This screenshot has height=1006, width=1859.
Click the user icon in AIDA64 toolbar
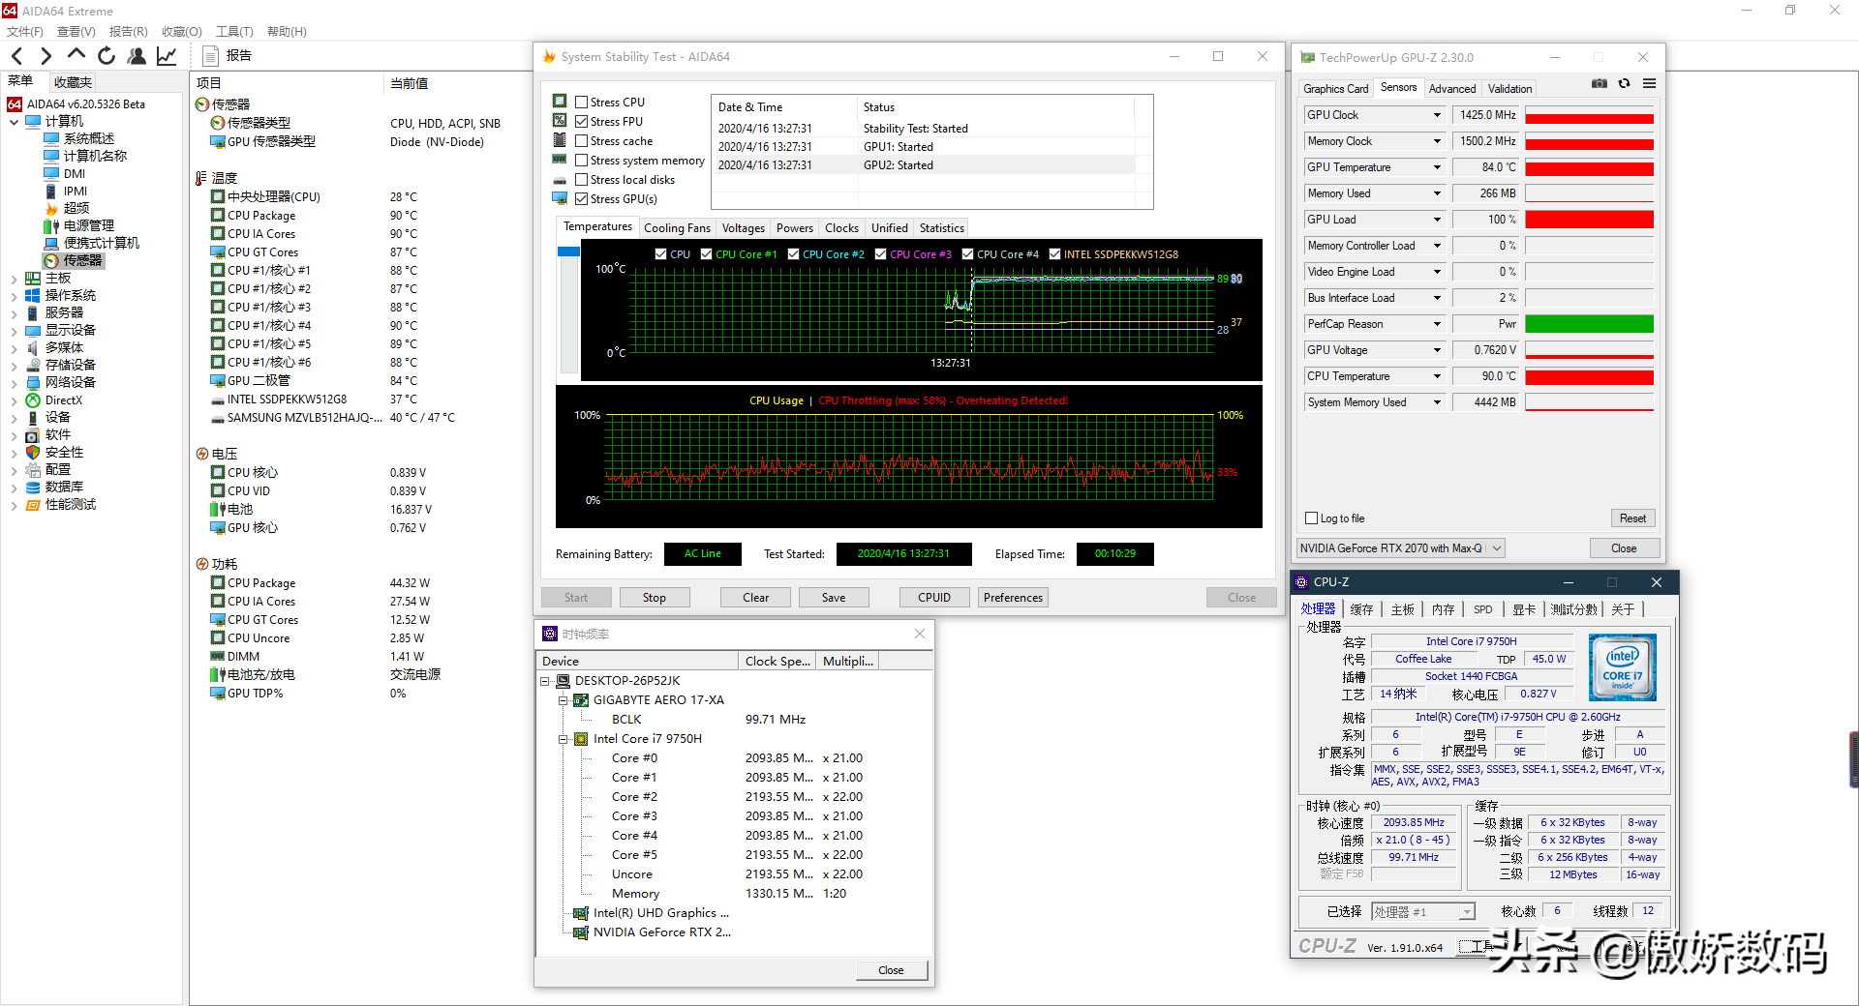[137, 56]
